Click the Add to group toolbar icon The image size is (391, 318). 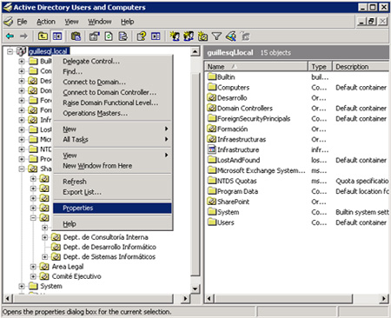[245, 36]
